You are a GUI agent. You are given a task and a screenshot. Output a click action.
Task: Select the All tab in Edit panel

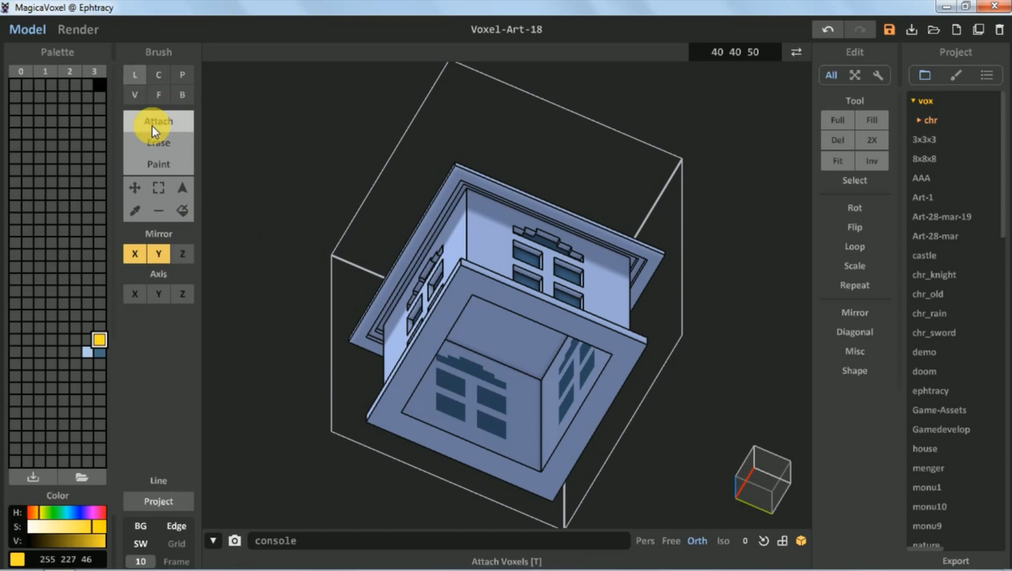(831, 75)
